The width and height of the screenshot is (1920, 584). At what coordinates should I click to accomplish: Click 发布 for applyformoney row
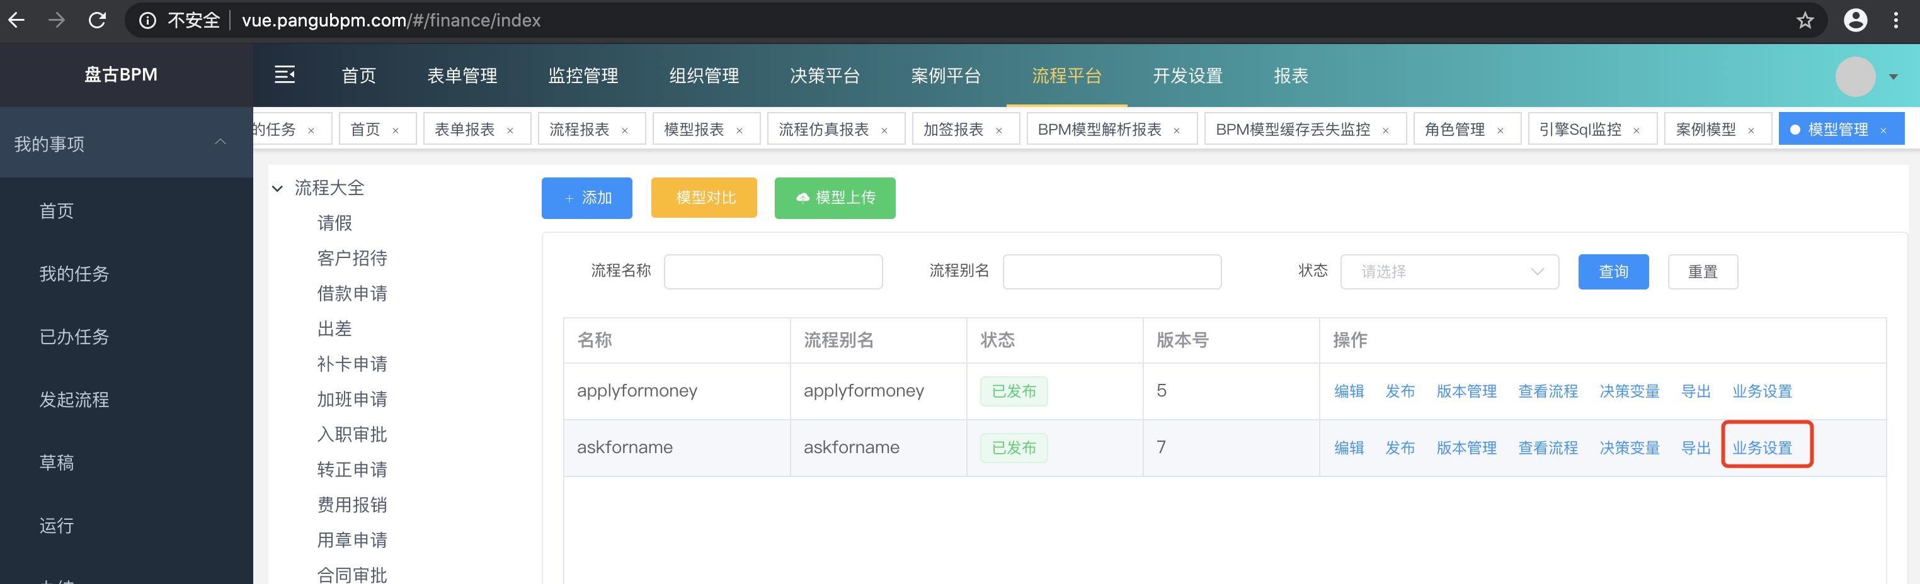[x=1400, y=391]
